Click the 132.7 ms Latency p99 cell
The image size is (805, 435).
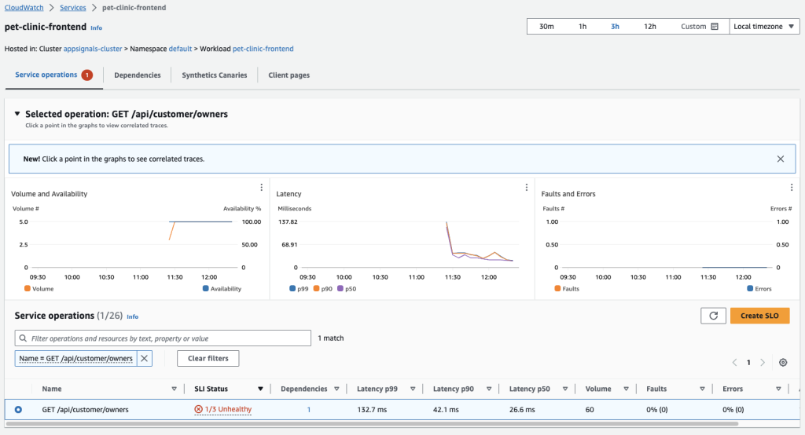[372, 409]
